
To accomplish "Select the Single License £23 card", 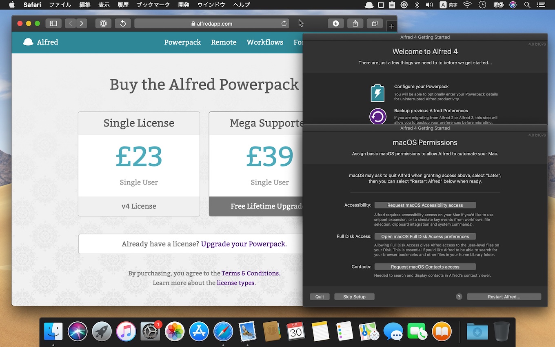I will [139, 164].
